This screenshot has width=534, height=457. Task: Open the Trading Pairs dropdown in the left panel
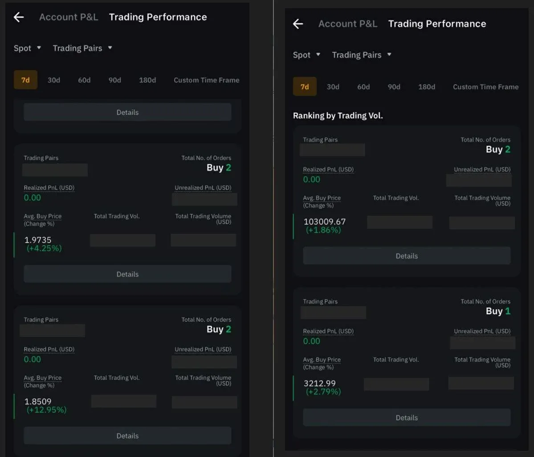pos(82,48)
